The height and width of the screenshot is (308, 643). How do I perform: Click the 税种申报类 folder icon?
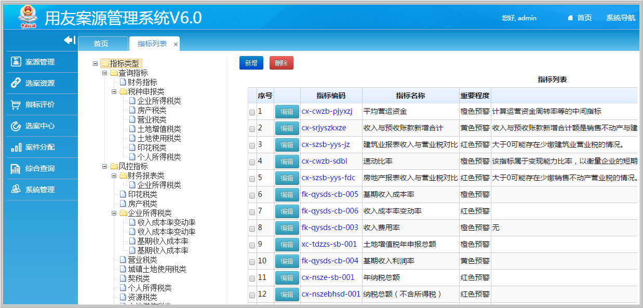(124, 91)
